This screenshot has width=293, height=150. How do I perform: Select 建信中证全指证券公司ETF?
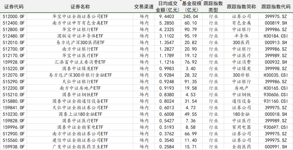[80, 140]
